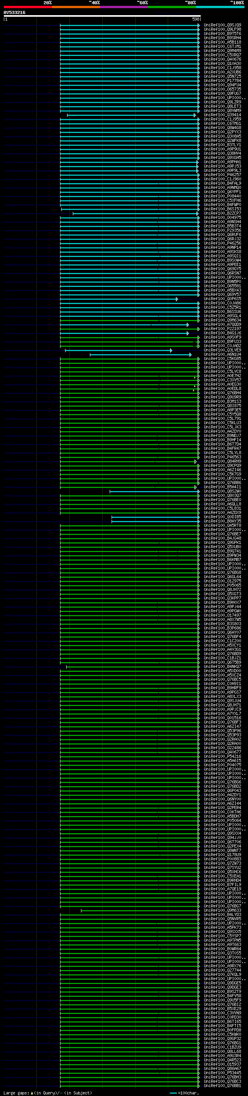Click the UniRef100_B4LYD3 label

pos(222,915)
